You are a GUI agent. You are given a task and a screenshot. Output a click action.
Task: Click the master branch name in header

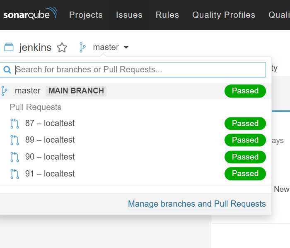coord(106,48)
